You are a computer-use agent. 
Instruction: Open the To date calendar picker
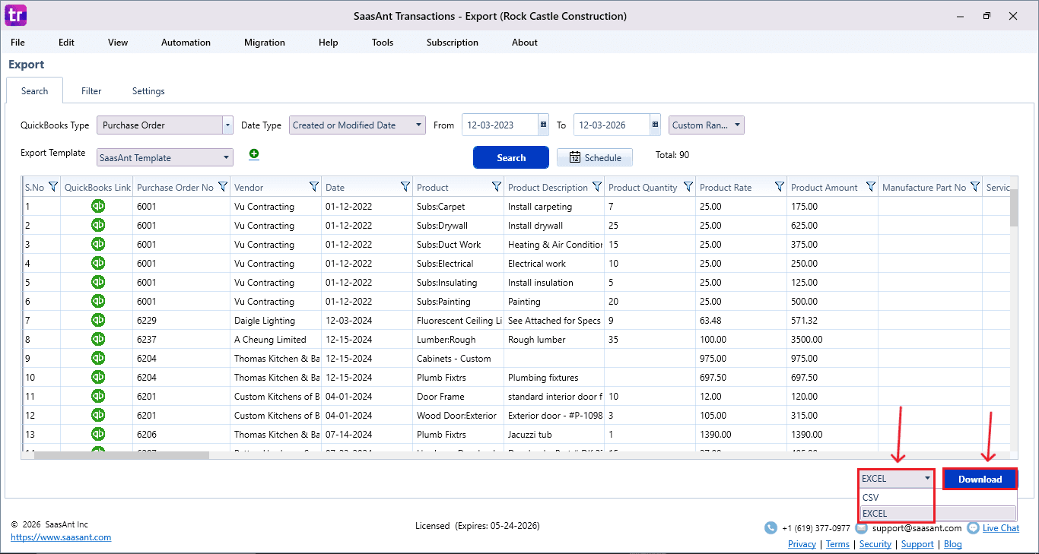[x=655, y=125]
